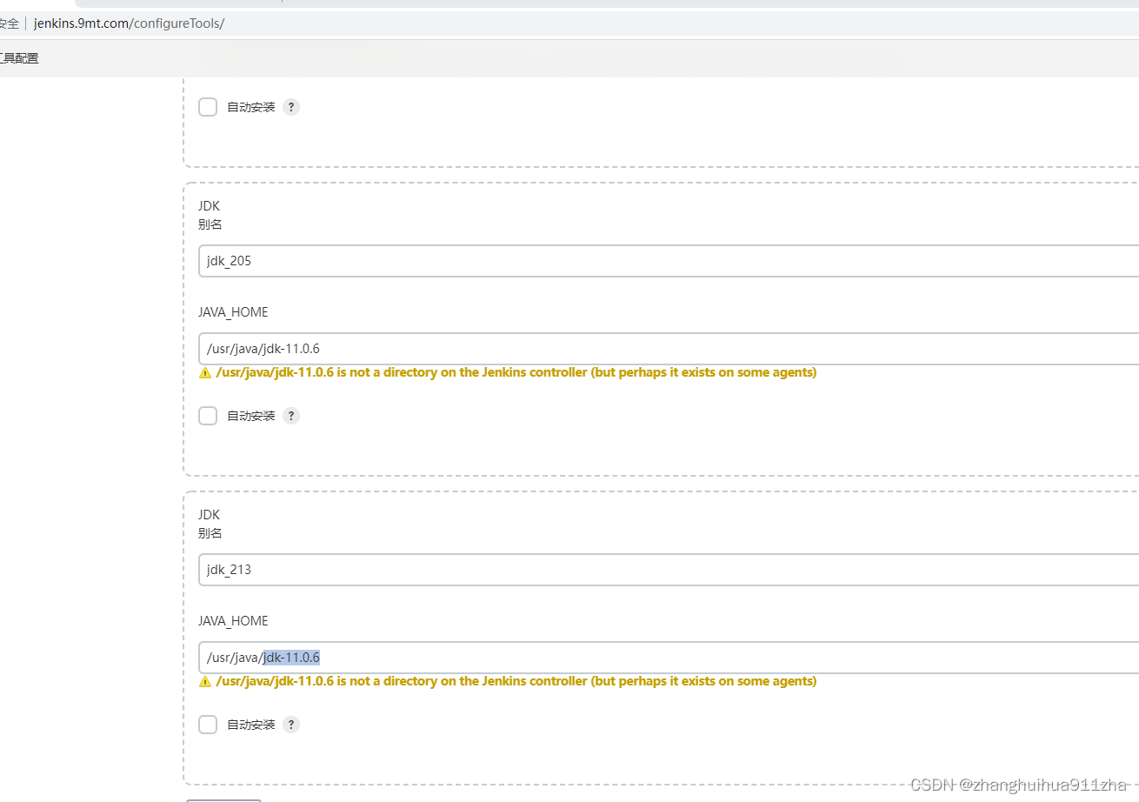
Task: Enable 自动安装 for the jdk_205 installation
Action: (208, 416)
